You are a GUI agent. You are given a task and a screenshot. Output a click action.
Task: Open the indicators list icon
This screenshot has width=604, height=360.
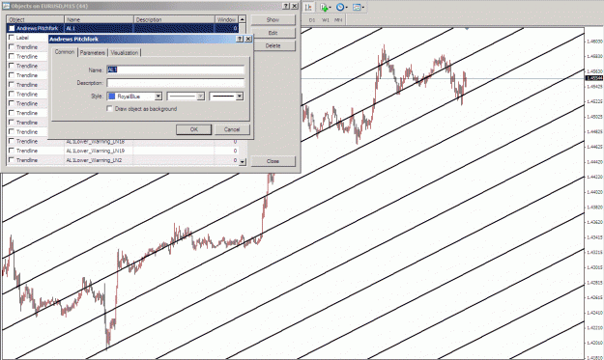point(324,8)
